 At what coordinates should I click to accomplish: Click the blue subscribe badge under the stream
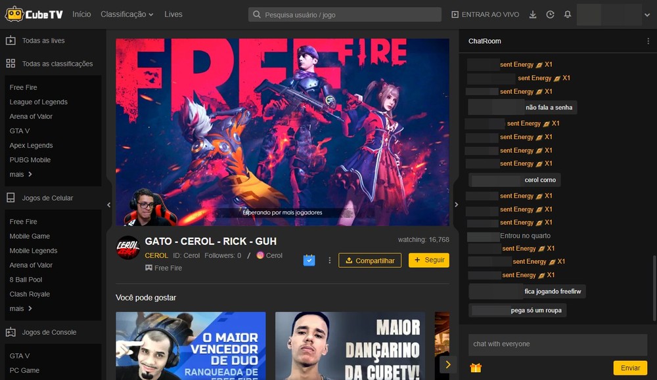click(x=309, y=260)
